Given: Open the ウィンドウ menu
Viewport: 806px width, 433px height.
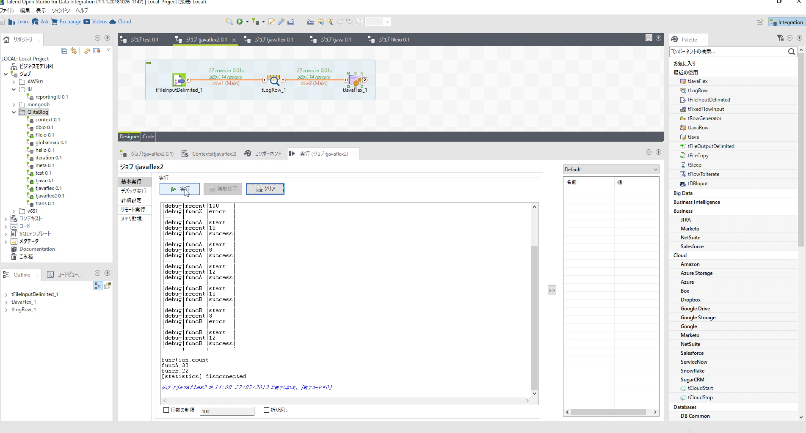Looking at the screenshot, I should click(61, 11).
